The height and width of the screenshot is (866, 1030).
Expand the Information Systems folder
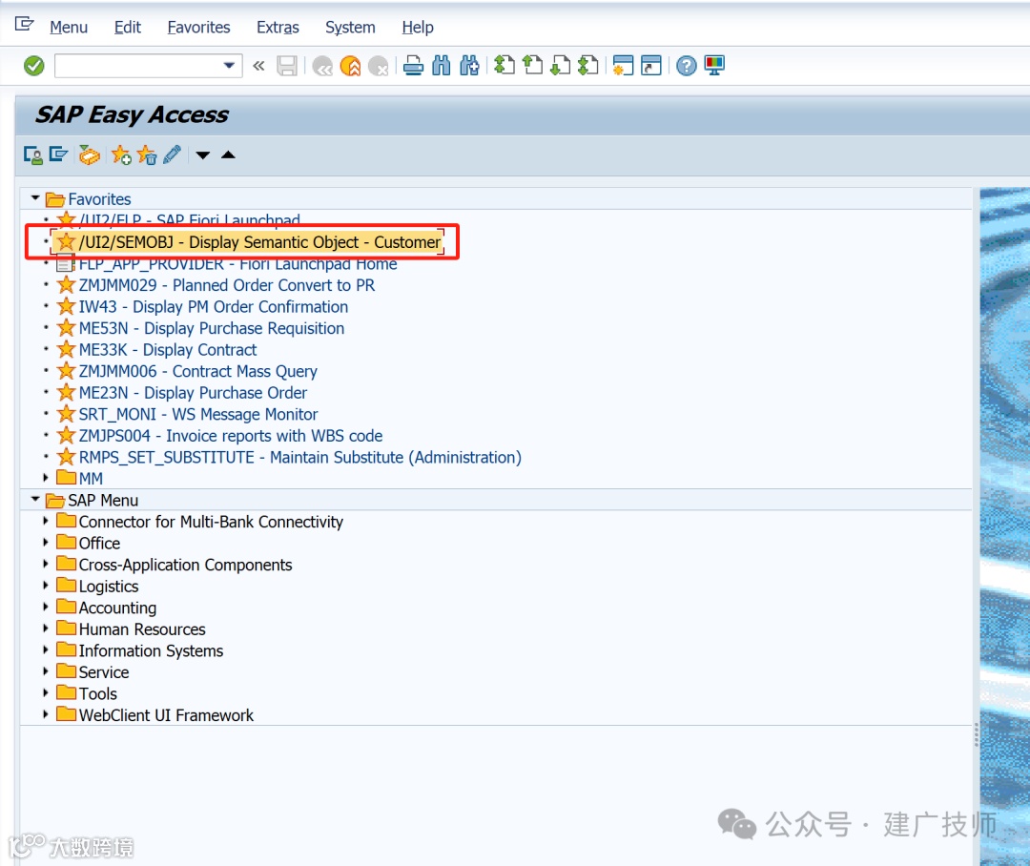click(x=46, y=649)
